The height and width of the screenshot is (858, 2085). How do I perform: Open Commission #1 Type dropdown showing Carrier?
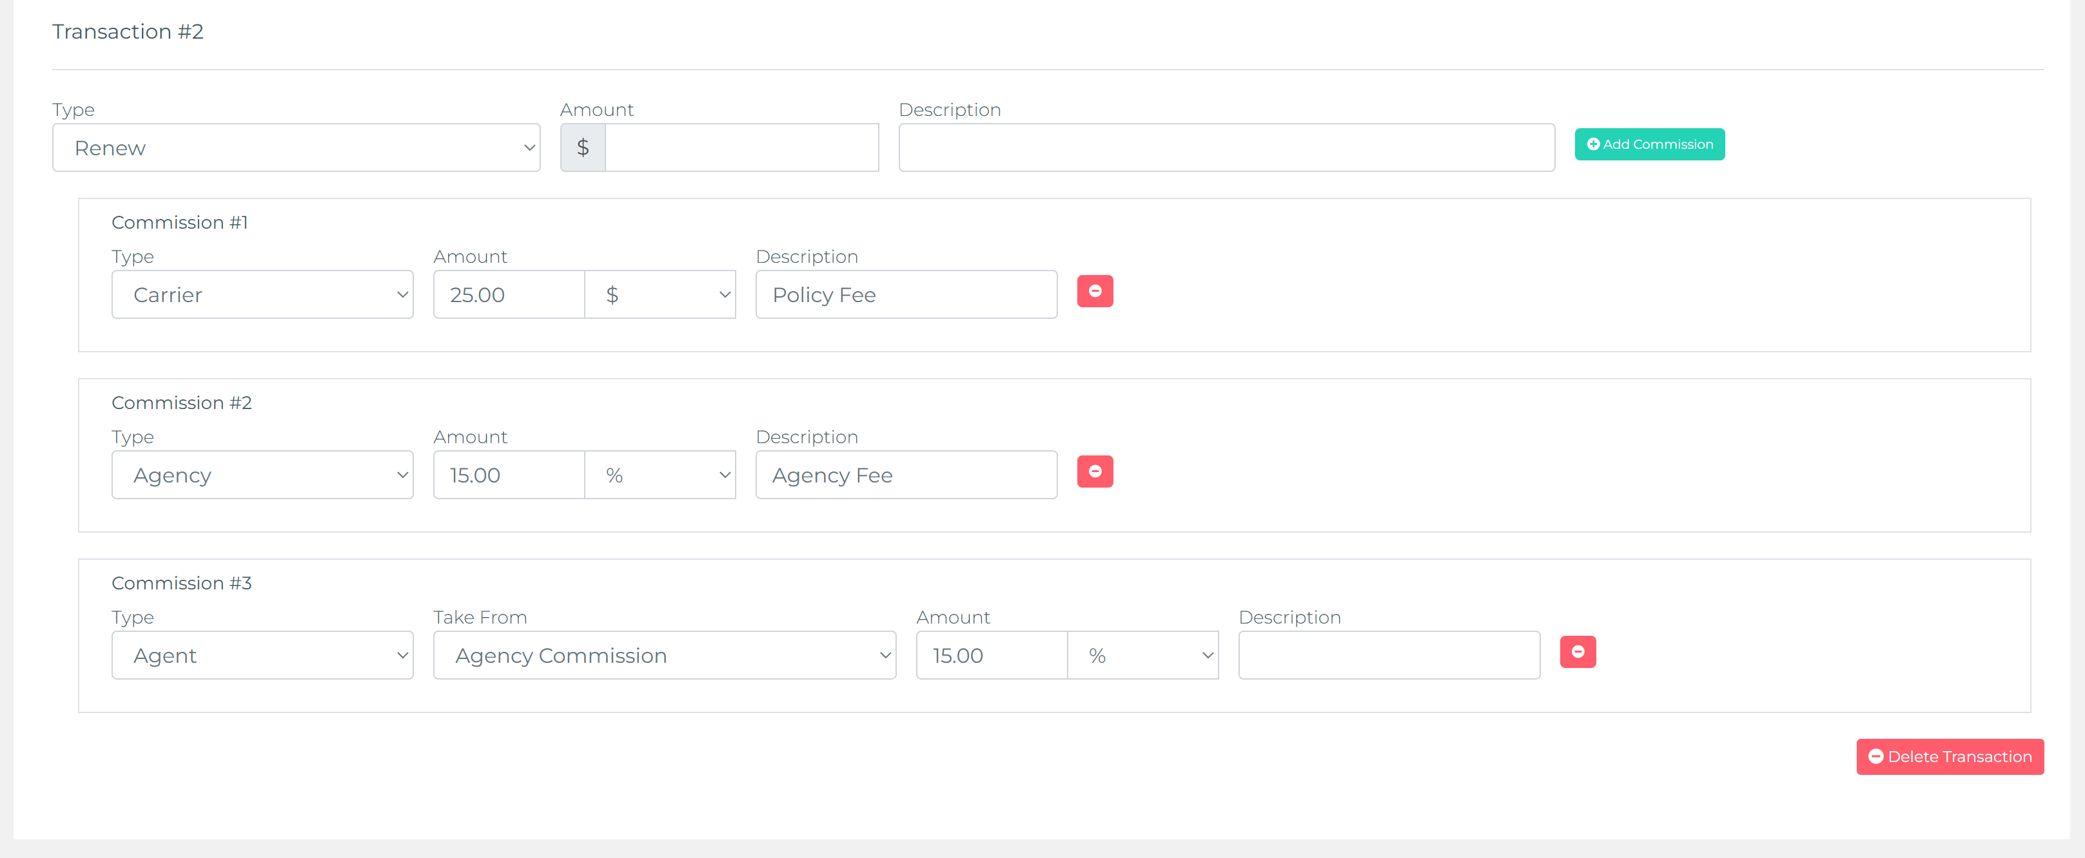[x=262, y=295]
